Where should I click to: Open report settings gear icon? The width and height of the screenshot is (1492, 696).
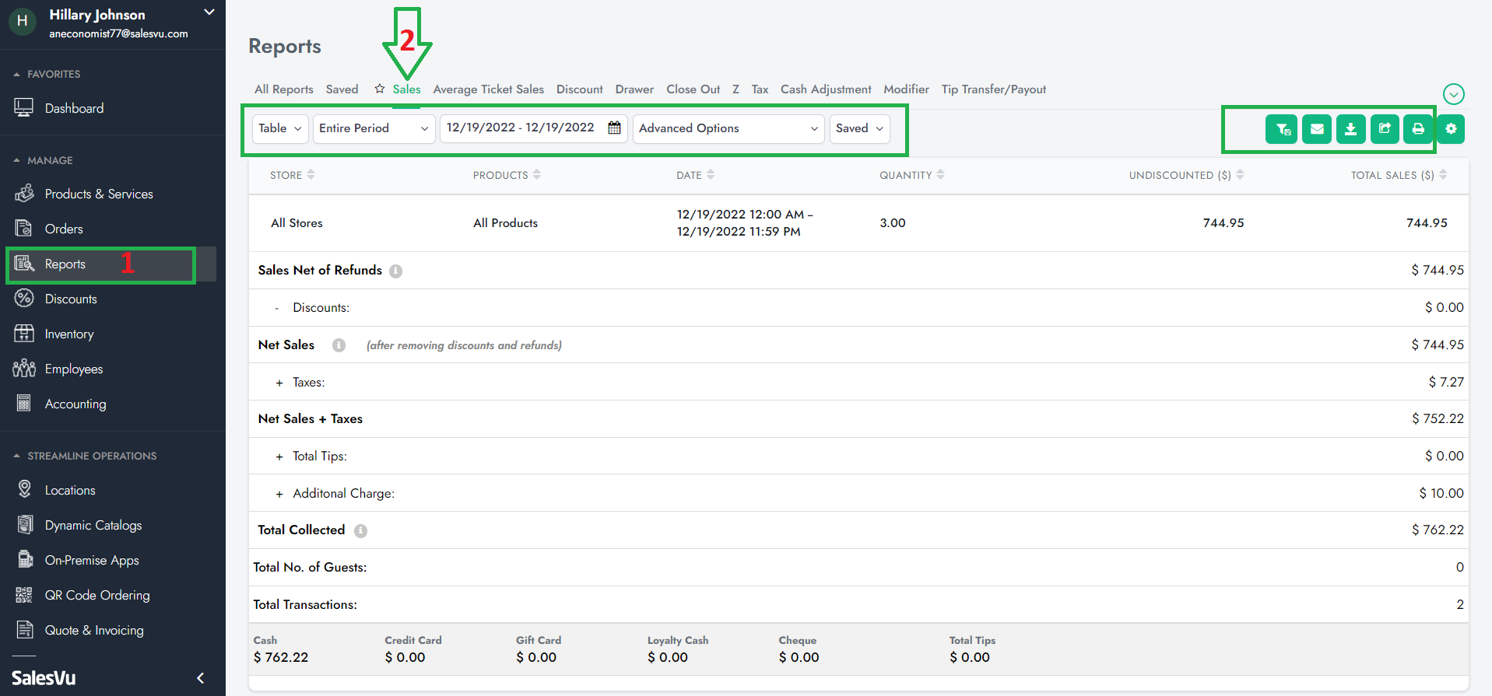[x=1451, y=129]
